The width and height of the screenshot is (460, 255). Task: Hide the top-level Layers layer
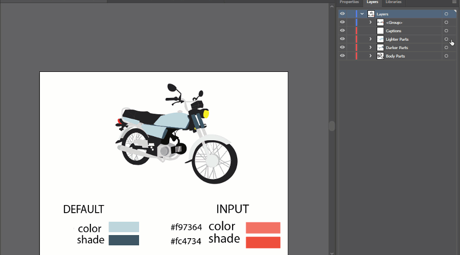[342, 14]
